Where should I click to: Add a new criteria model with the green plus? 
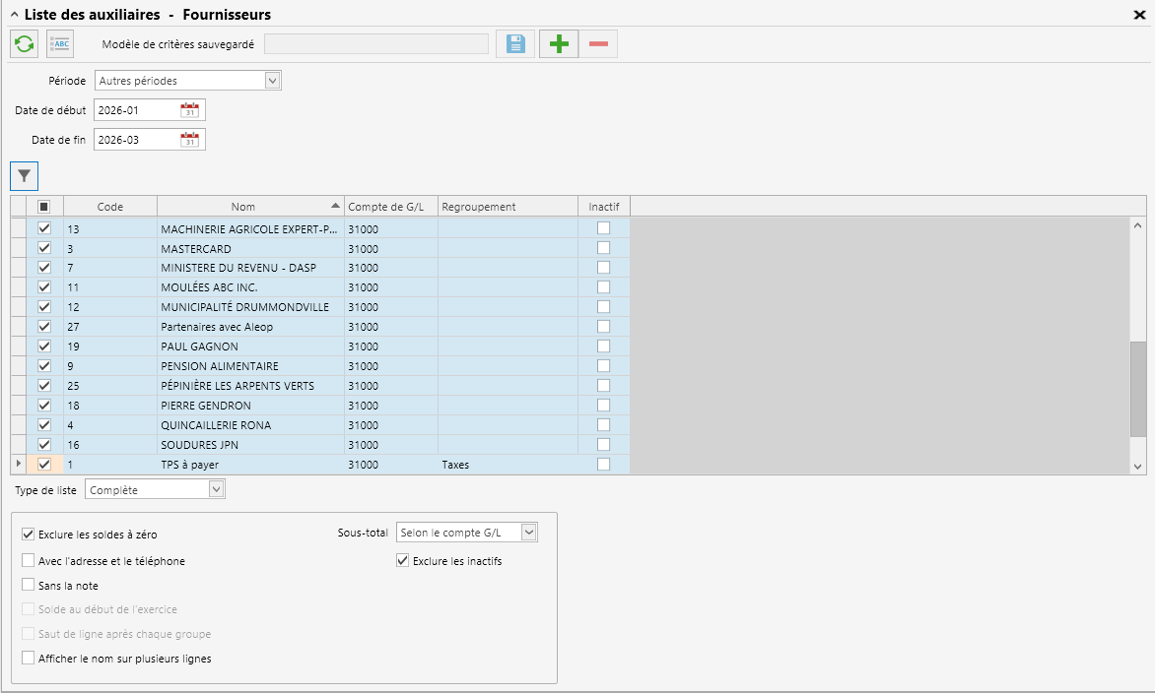[559, 44]
